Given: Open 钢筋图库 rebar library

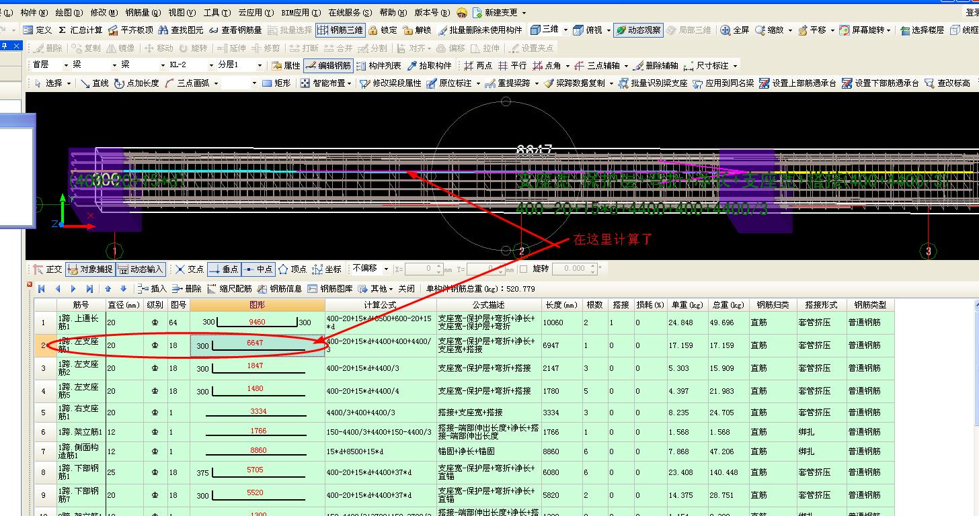Looking at the screenshot, I should (330, 289).
